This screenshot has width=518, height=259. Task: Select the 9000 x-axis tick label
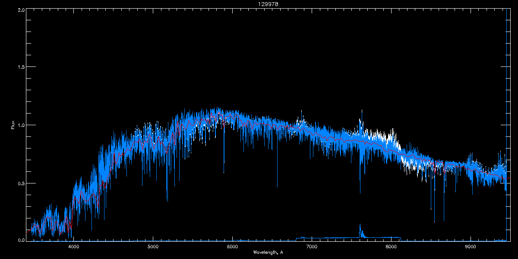tap(471, 247)
